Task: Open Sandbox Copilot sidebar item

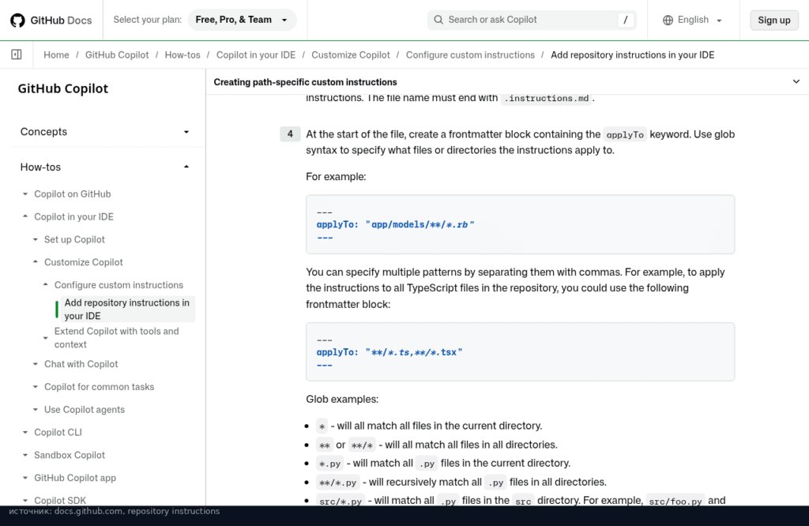Action: pos(70,455)
